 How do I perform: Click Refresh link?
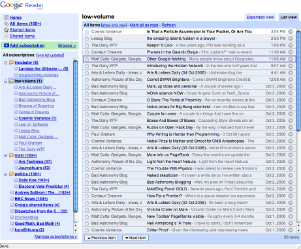tap(168, 25)
